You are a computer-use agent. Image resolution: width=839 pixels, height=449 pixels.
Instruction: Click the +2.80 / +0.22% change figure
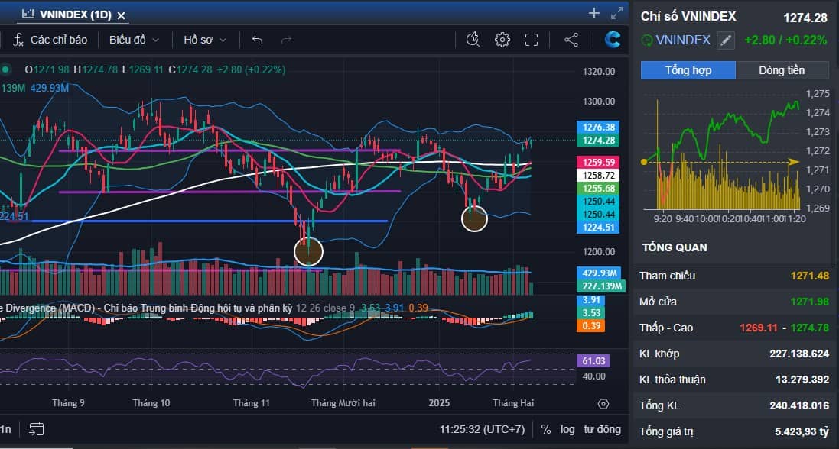click(785, 40)
